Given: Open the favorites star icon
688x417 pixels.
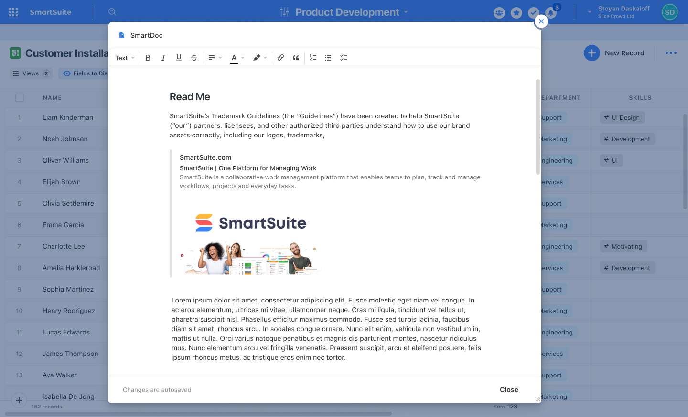Looking at the screenshot, I should coord(516,13).
